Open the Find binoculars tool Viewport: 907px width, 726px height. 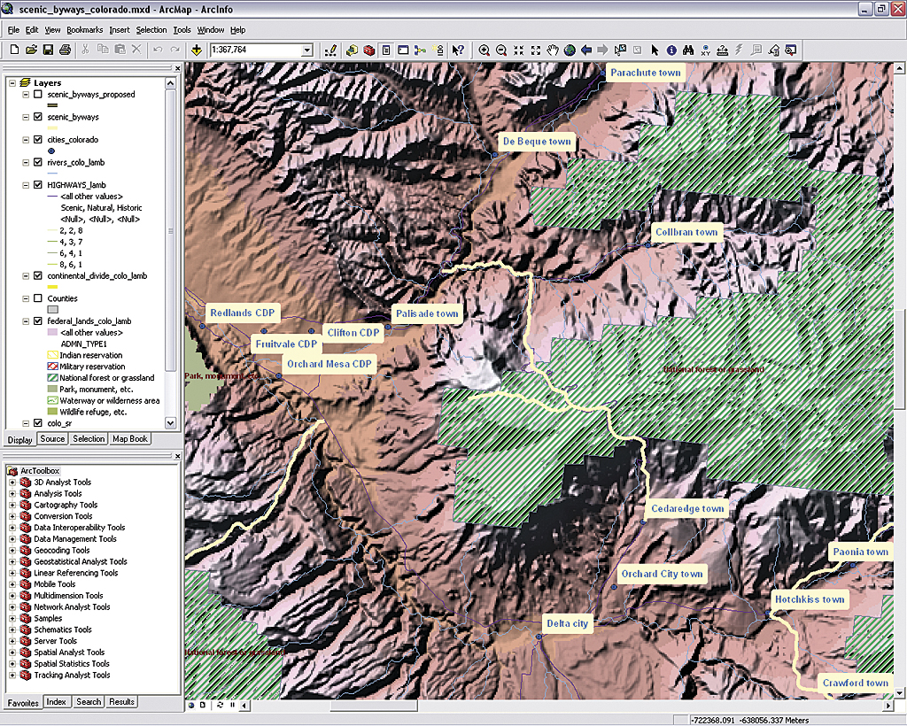688,50
